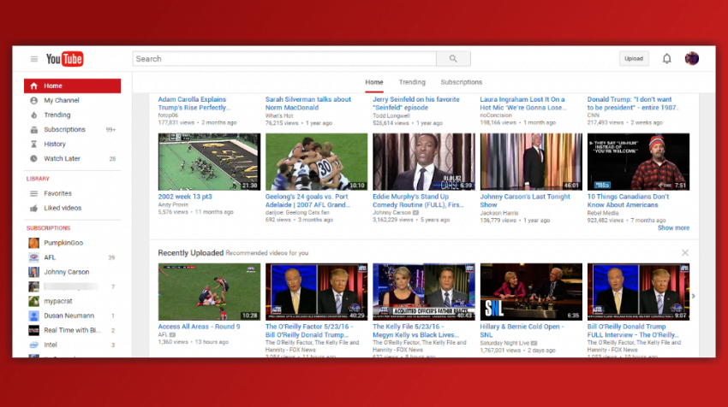
Task: Open the notifications bell
Action: [666, 59]
